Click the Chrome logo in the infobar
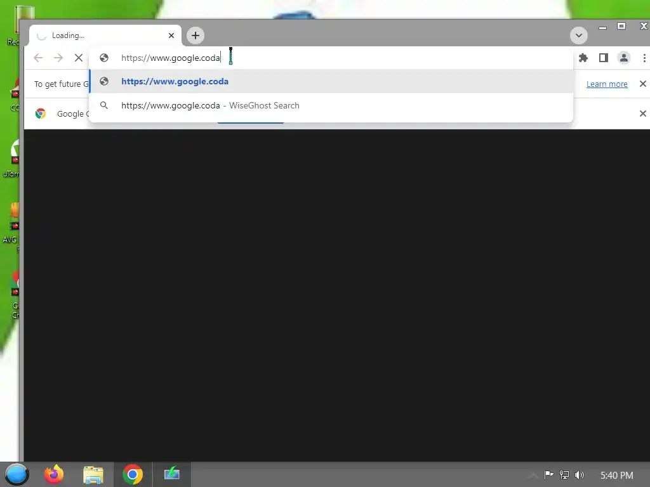The height and width of the screenshot is (487, 650). (x=41, y=114)
